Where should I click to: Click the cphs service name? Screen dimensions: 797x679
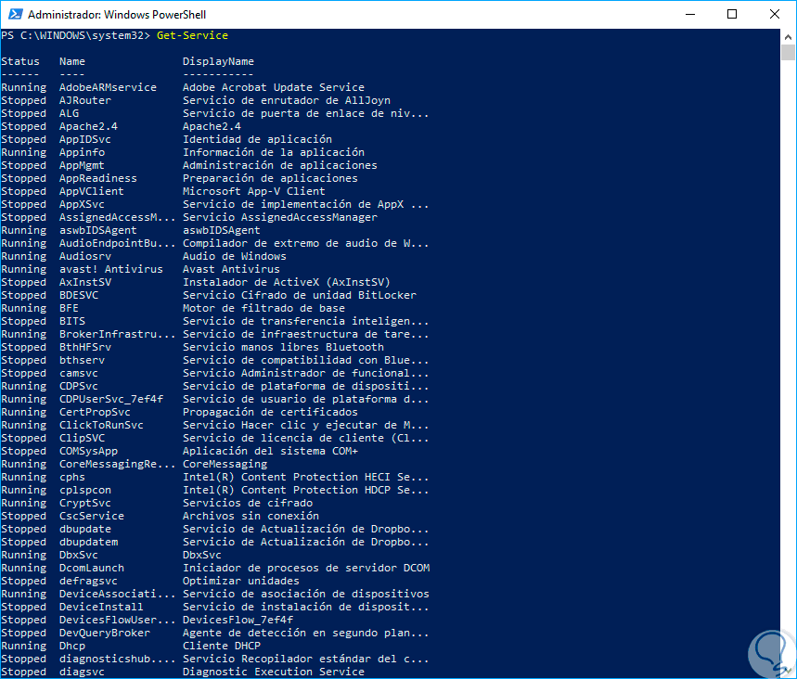[x=72, y=477]
